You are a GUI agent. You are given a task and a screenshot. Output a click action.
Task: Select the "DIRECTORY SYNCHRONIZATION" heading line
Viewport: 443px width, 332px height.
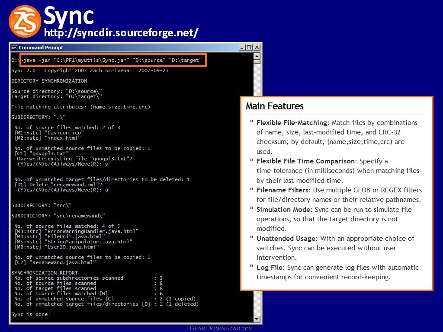[49, 81]
